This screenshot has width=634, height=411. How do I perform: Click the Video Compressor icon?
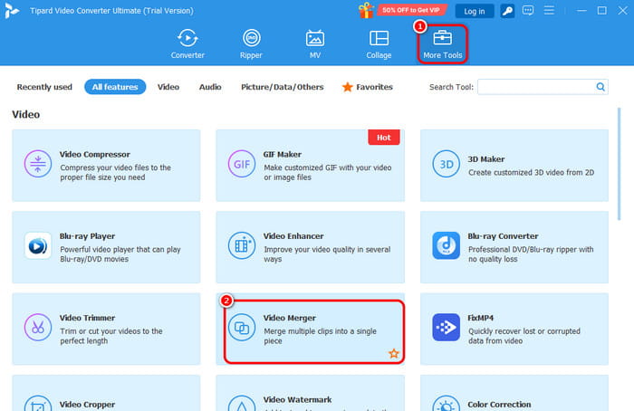pos(38,164)
